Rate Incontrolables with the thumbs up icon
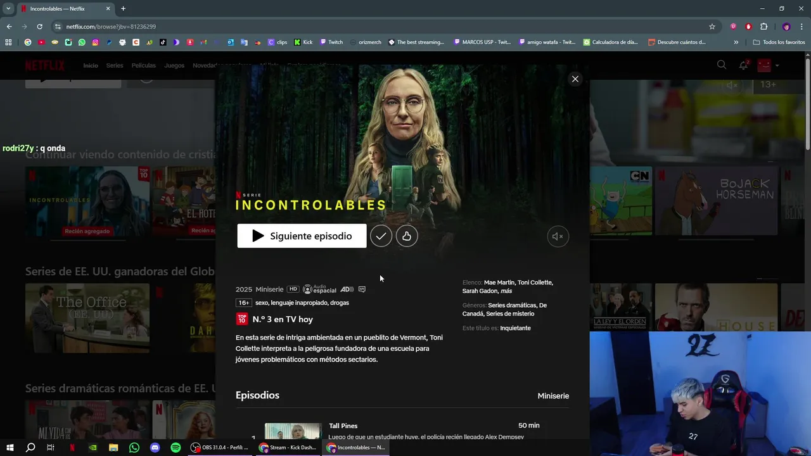 point(407,236)
